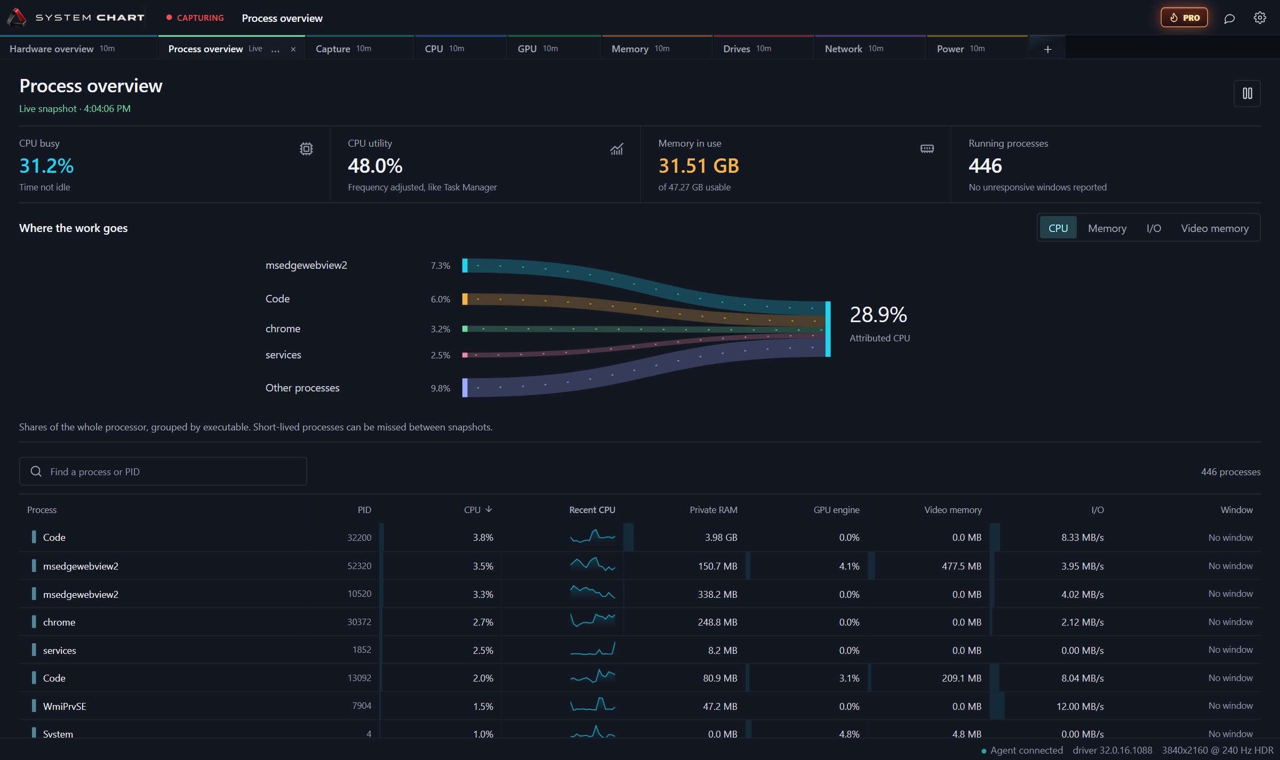The width and height of the screenshot is (1280, 760).
Task: Click the Recent CPU sparkline for services
Action: tap(593, 649)
